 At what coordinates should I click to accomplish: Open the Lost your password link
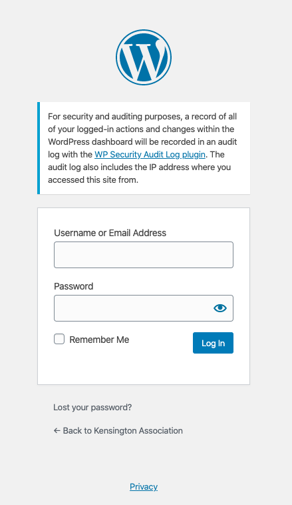(92, 408)
